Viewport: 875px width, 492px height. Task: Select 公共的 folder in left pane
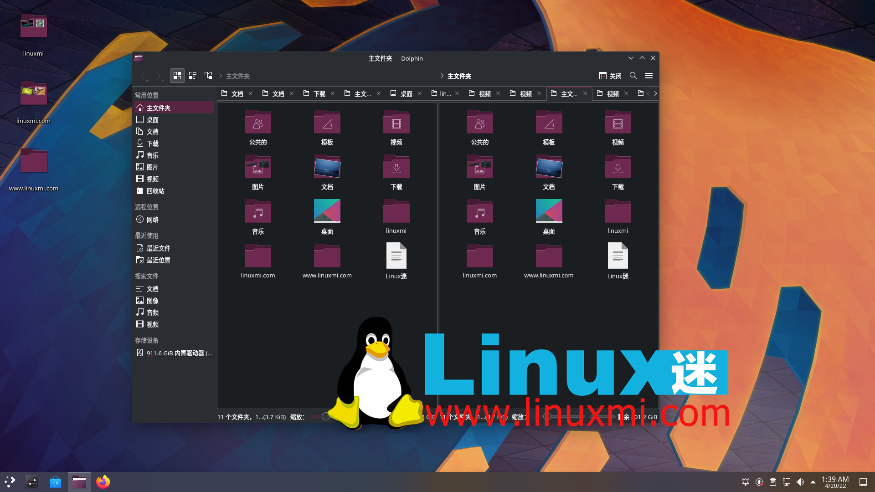[x=258, y=128]
